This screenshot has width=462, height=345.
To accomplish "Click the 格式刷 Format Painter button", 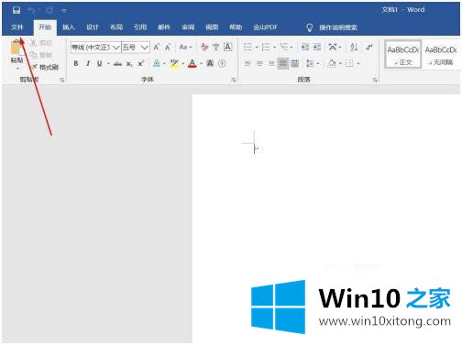I will (45, 67).
